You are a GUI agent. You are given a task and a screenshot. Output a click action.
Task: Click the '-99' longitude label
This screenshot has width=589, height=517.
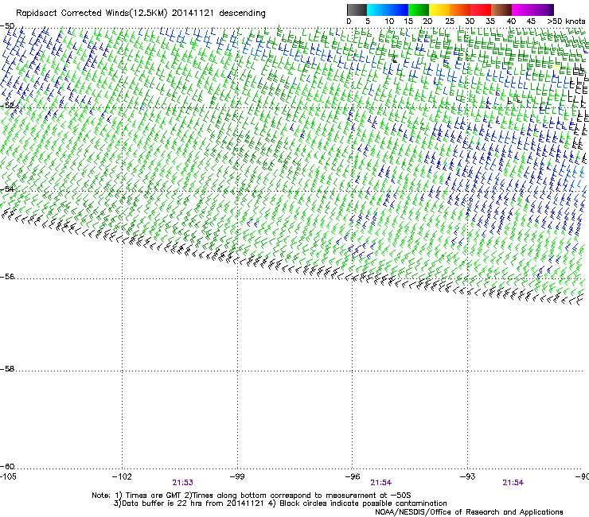[237, 476]
